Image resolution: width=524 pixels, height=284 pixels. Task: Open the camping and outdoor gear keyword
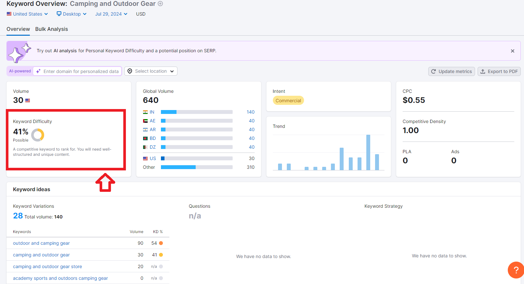41,255
